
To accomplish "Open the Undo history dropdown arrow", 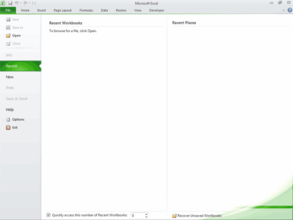I will (21, 3).
